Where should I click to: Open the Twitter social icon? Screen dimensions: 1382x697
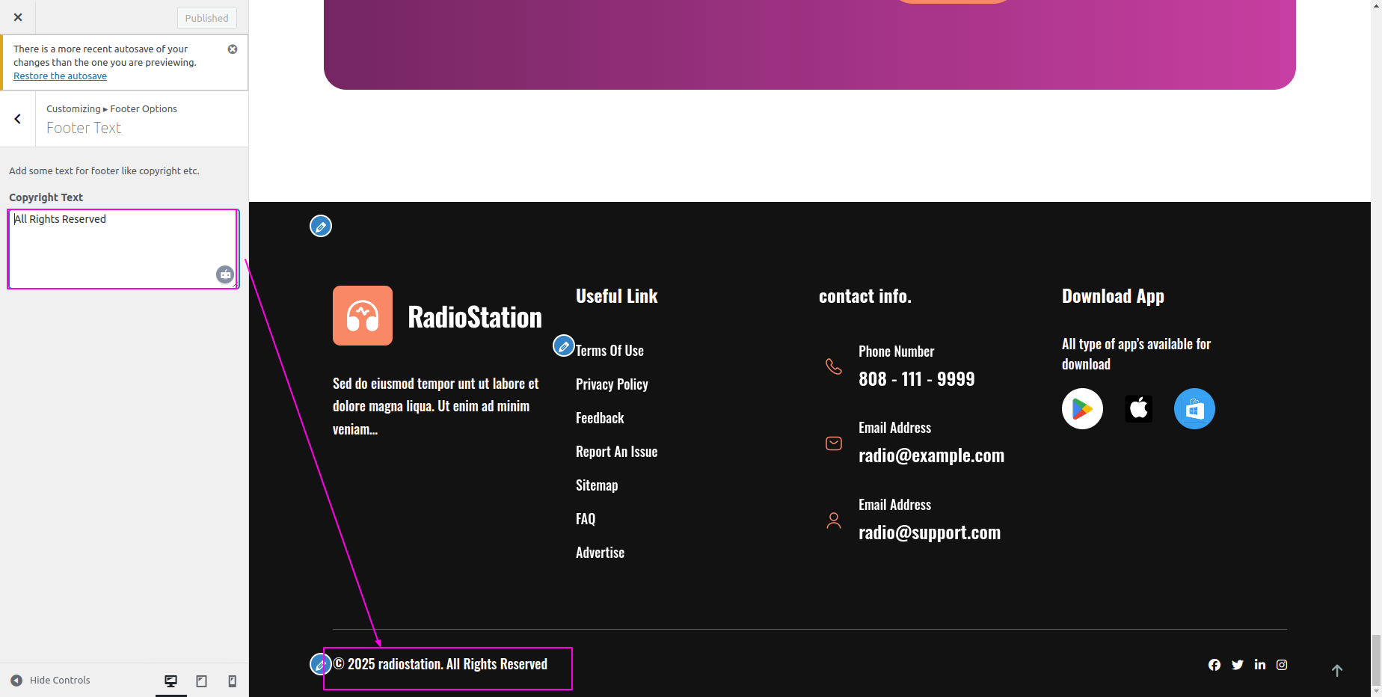coord(1238,665)
